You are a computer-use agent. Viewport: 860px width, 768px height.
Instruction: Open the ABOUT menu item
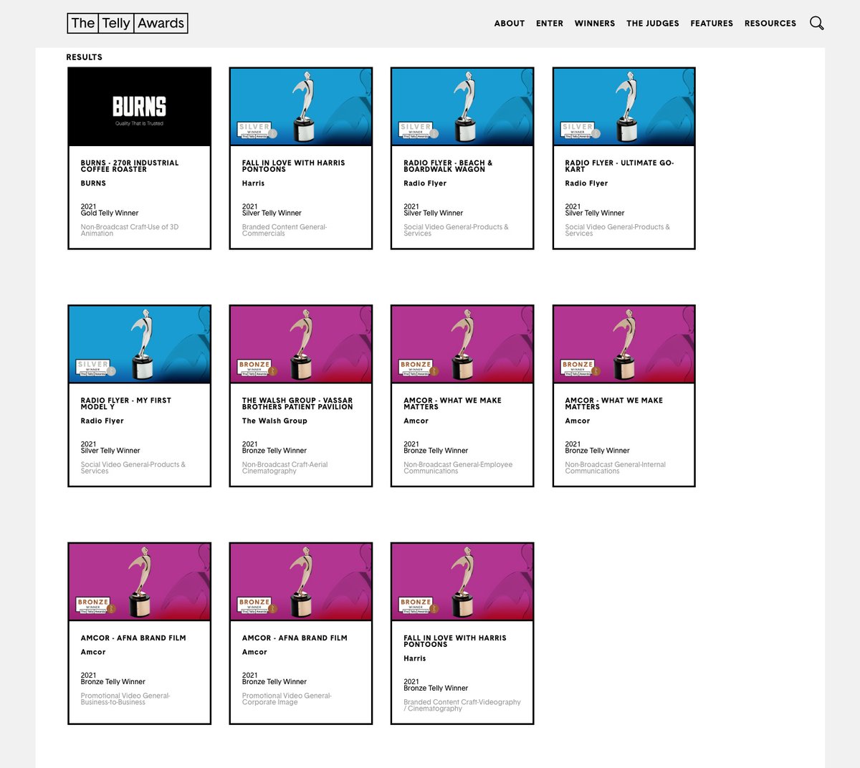click(510, 24)
